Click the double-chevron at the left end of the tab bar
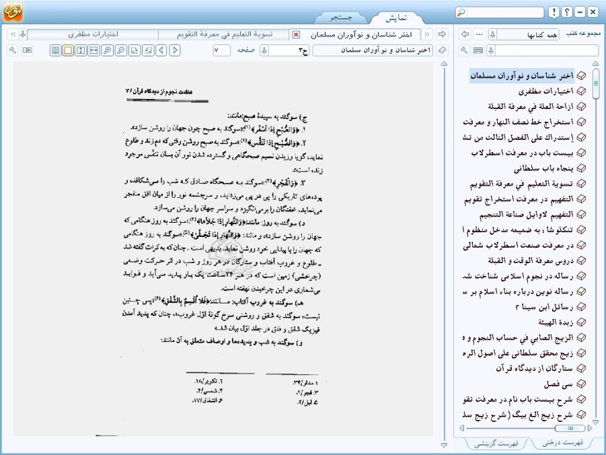The height and width of the screenshot is (455, 606). click(13, 34)
